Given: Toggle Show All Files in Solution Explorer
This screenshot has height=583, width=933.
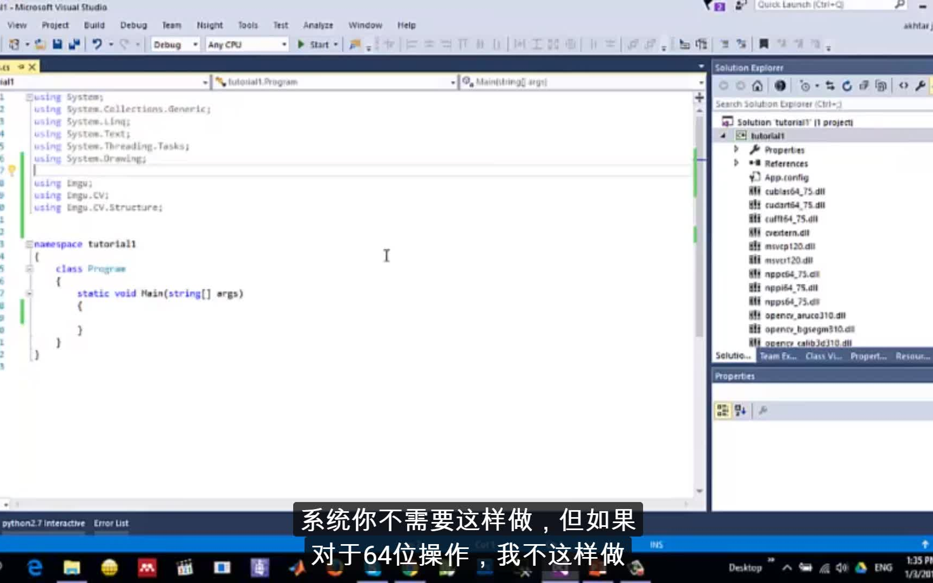Looking at the screenshot, I should pos(881,86).
